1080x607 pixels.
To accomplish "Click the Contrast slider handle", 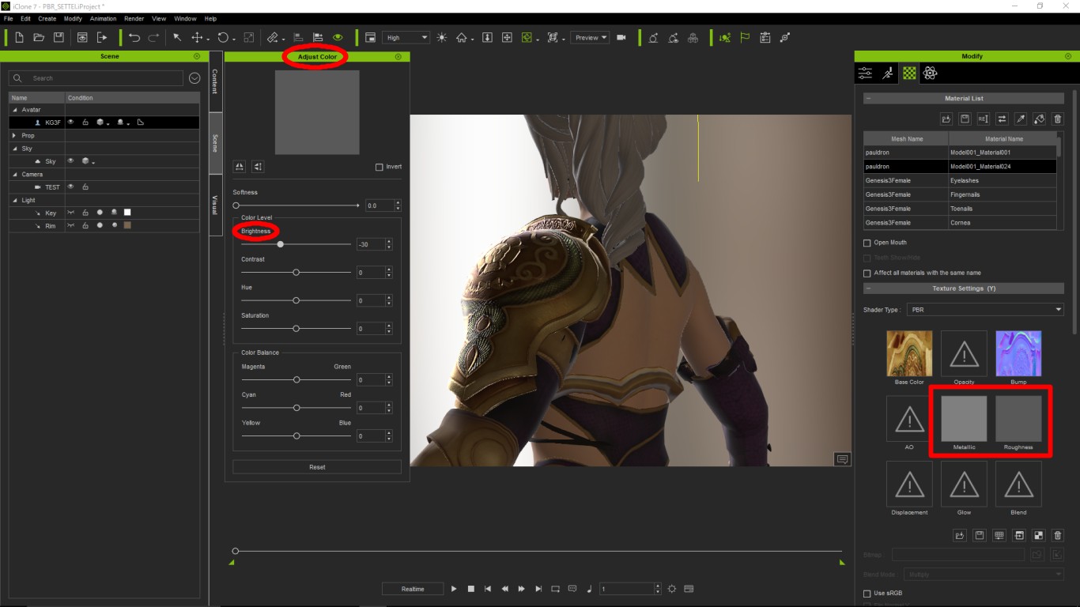I will tap(296, 272).
